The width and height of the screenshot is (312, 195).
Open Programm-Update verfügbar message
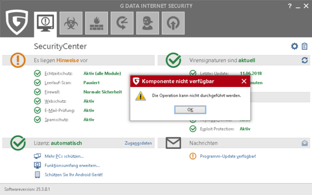tap(228, 156)
